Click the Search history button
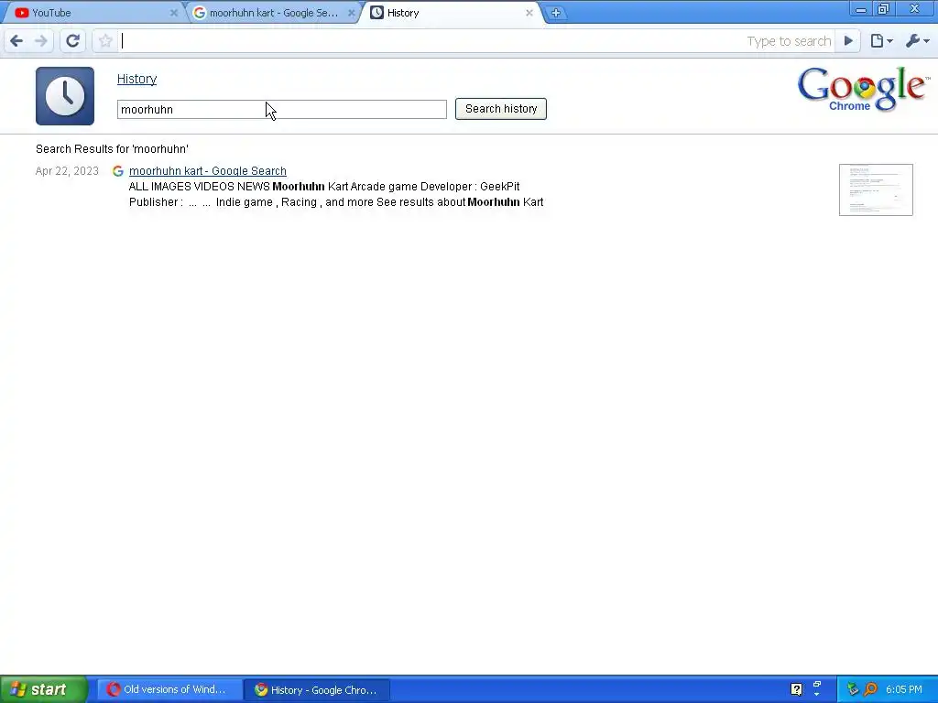 (x=501, y=109)
